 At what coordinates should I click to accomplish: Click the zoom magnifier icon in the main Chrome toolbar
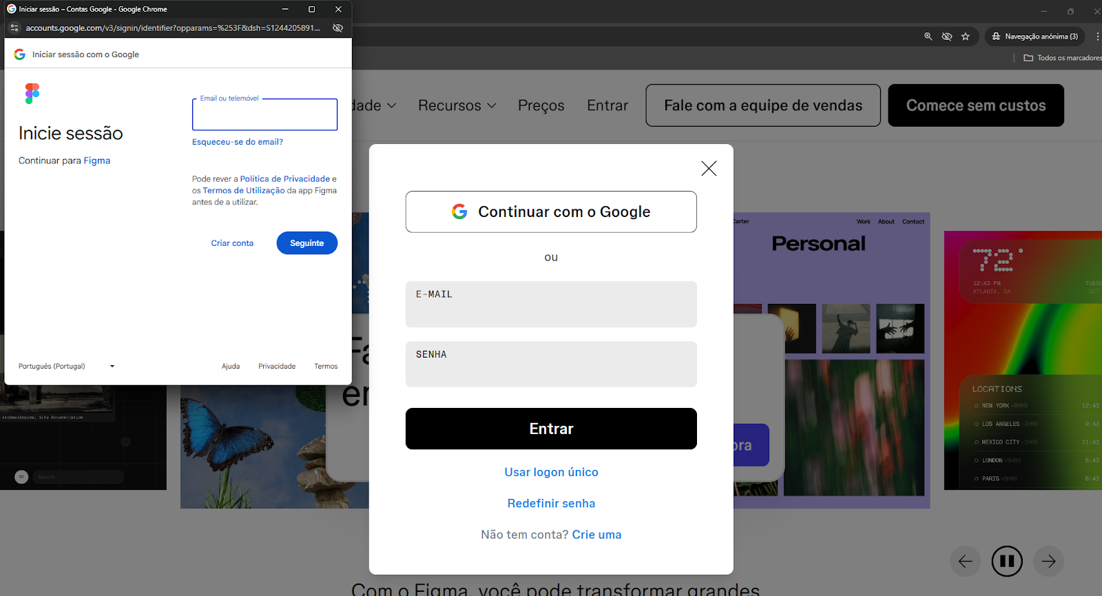tap(928, 37)
